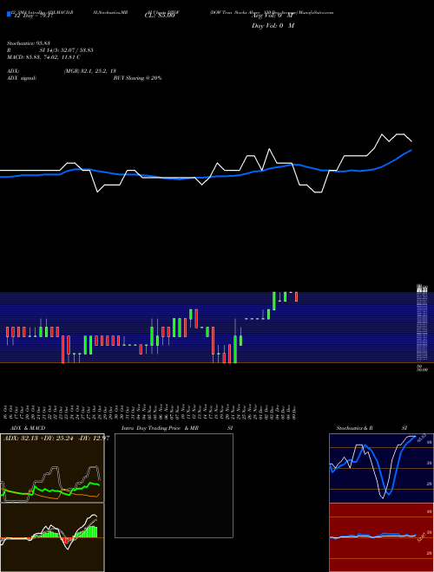Screen dimensions: 434x572
Task: Click the '50.00' price axis label
Action: [422, 369]
